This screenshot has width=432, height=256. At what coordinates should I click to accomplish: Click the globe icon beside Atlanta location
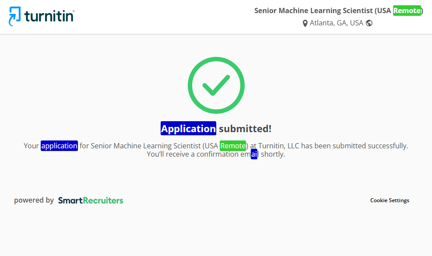pyautogui.click(x=369, y=23)
